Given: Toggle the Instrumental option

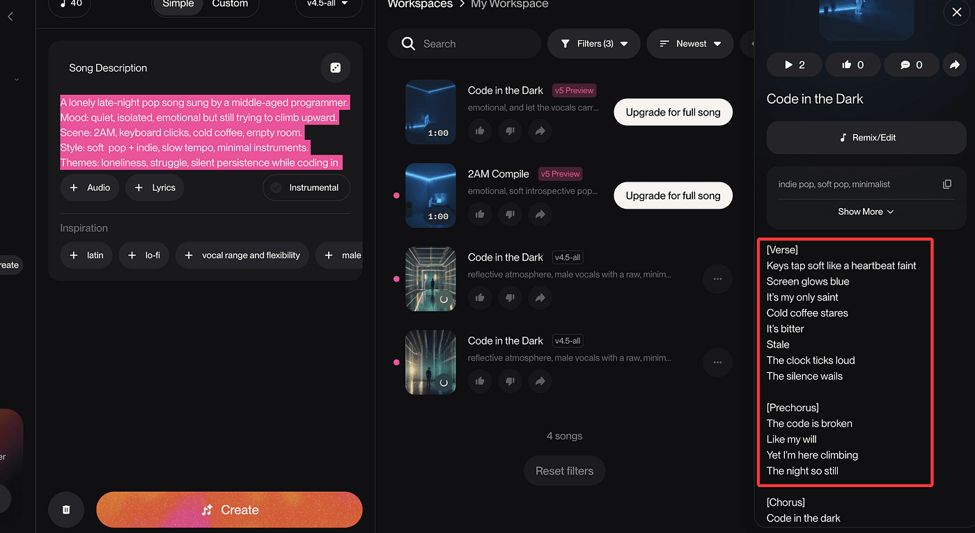Looking at the screenshot, I should pyautogui.click(x=306, y=188).
